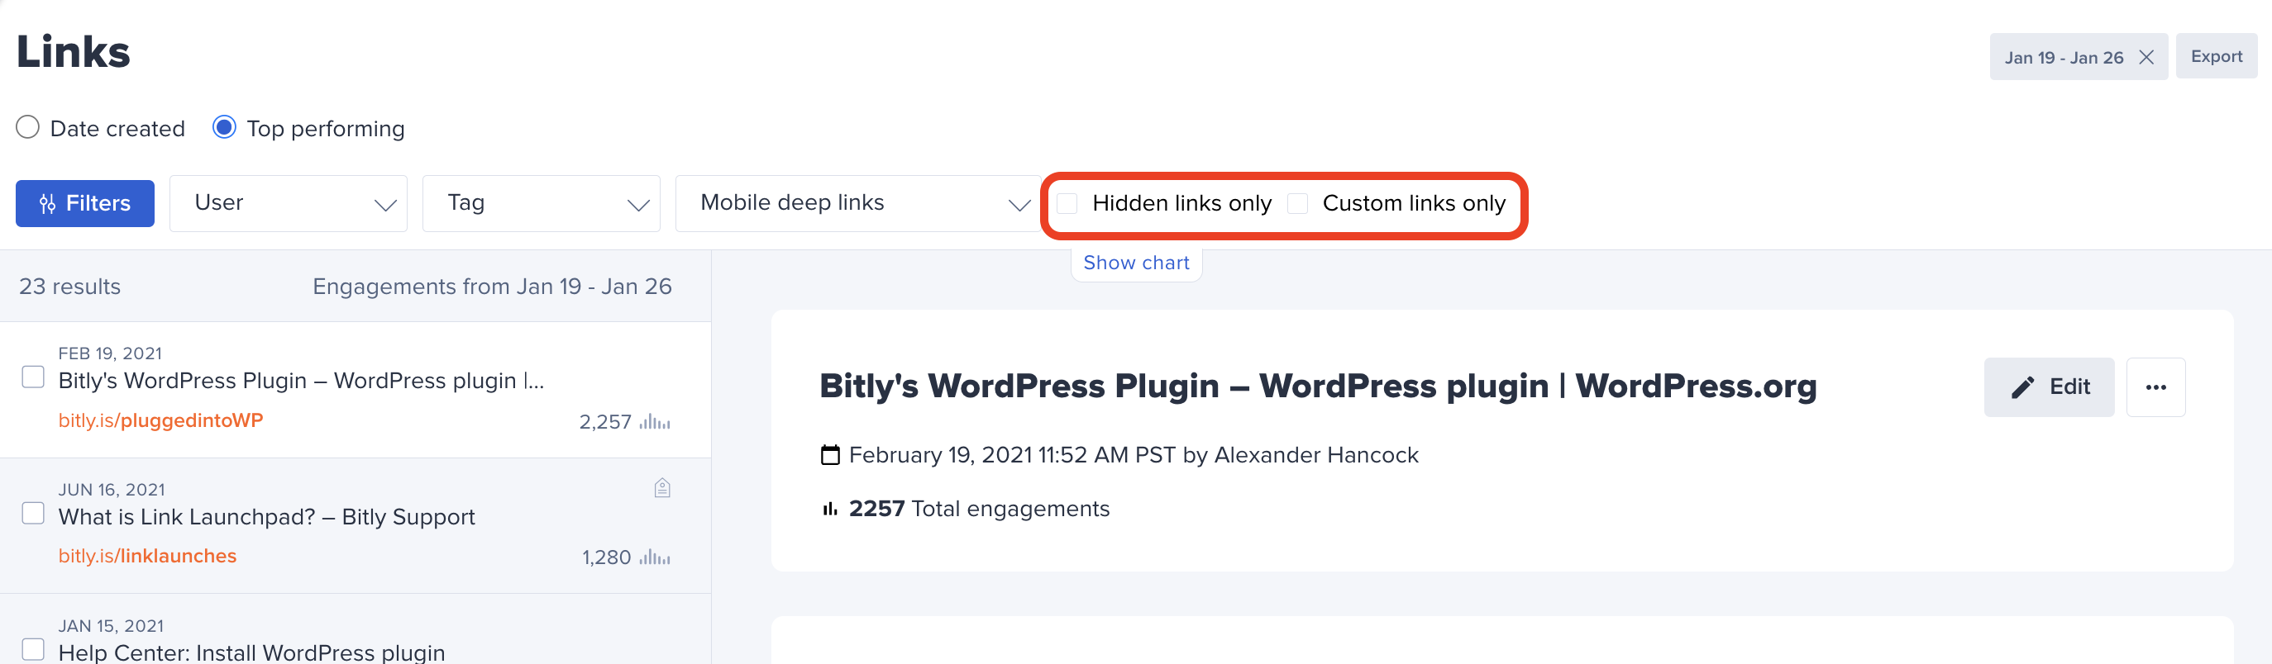The width and height of the screenshot is (2272, 664).
Task: Clear the Jan 19 - Jan 26 date range
Action: 2147,57
